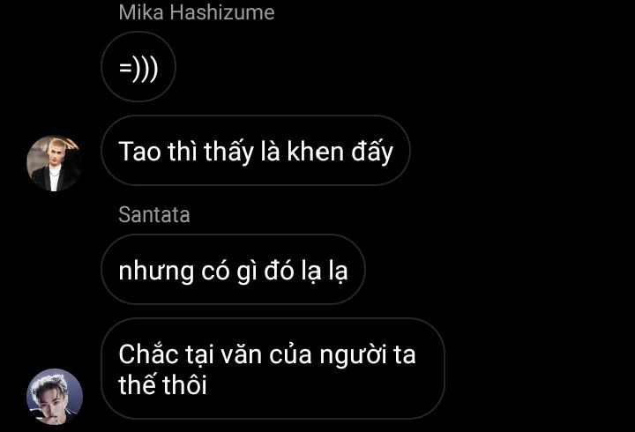635x432 pixels.
Task: Click the profile photo above the Santata label
Action: tap(55, 163)
